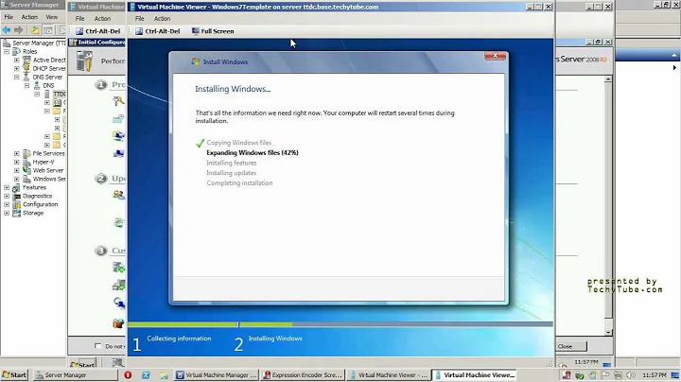The width and height of the screenshot is (681, 382).
Task: Open Action menu of Windows7Template viewer
Action: click(x=162, y=19)
